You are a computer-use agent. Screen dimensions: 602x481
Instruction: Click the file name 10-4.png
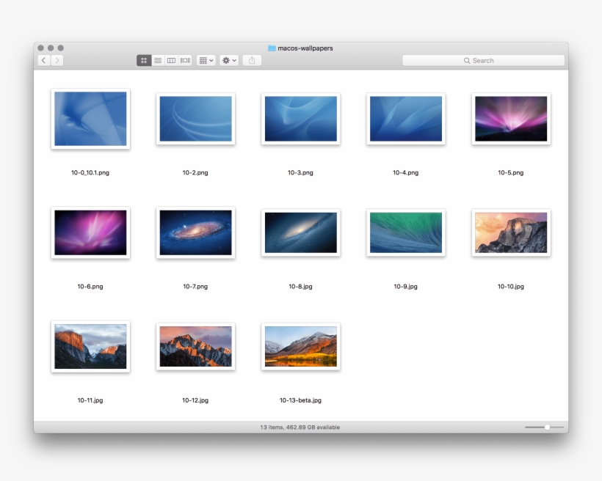point(406,172)
